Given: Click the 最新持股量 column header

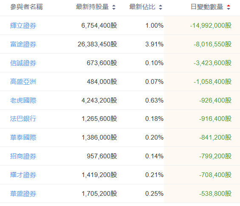Looking at the screenshot, I should (92, 7).
